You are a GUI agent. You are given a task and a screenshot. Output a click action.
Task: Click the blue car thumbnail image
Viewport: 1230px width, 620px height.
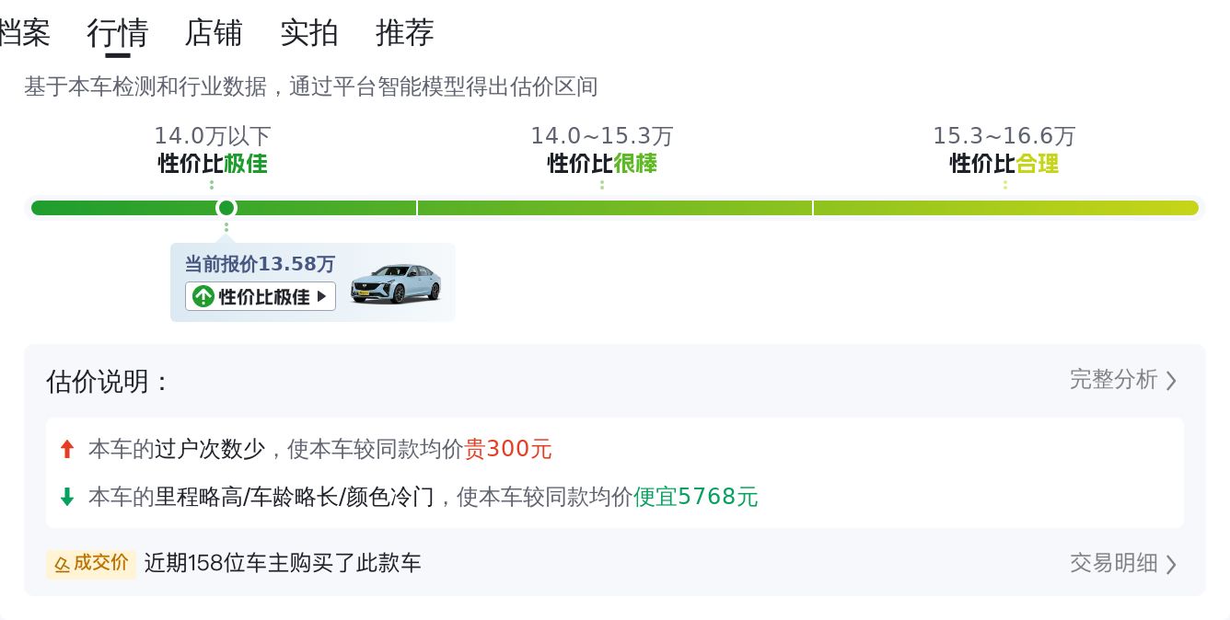(396, 283)
